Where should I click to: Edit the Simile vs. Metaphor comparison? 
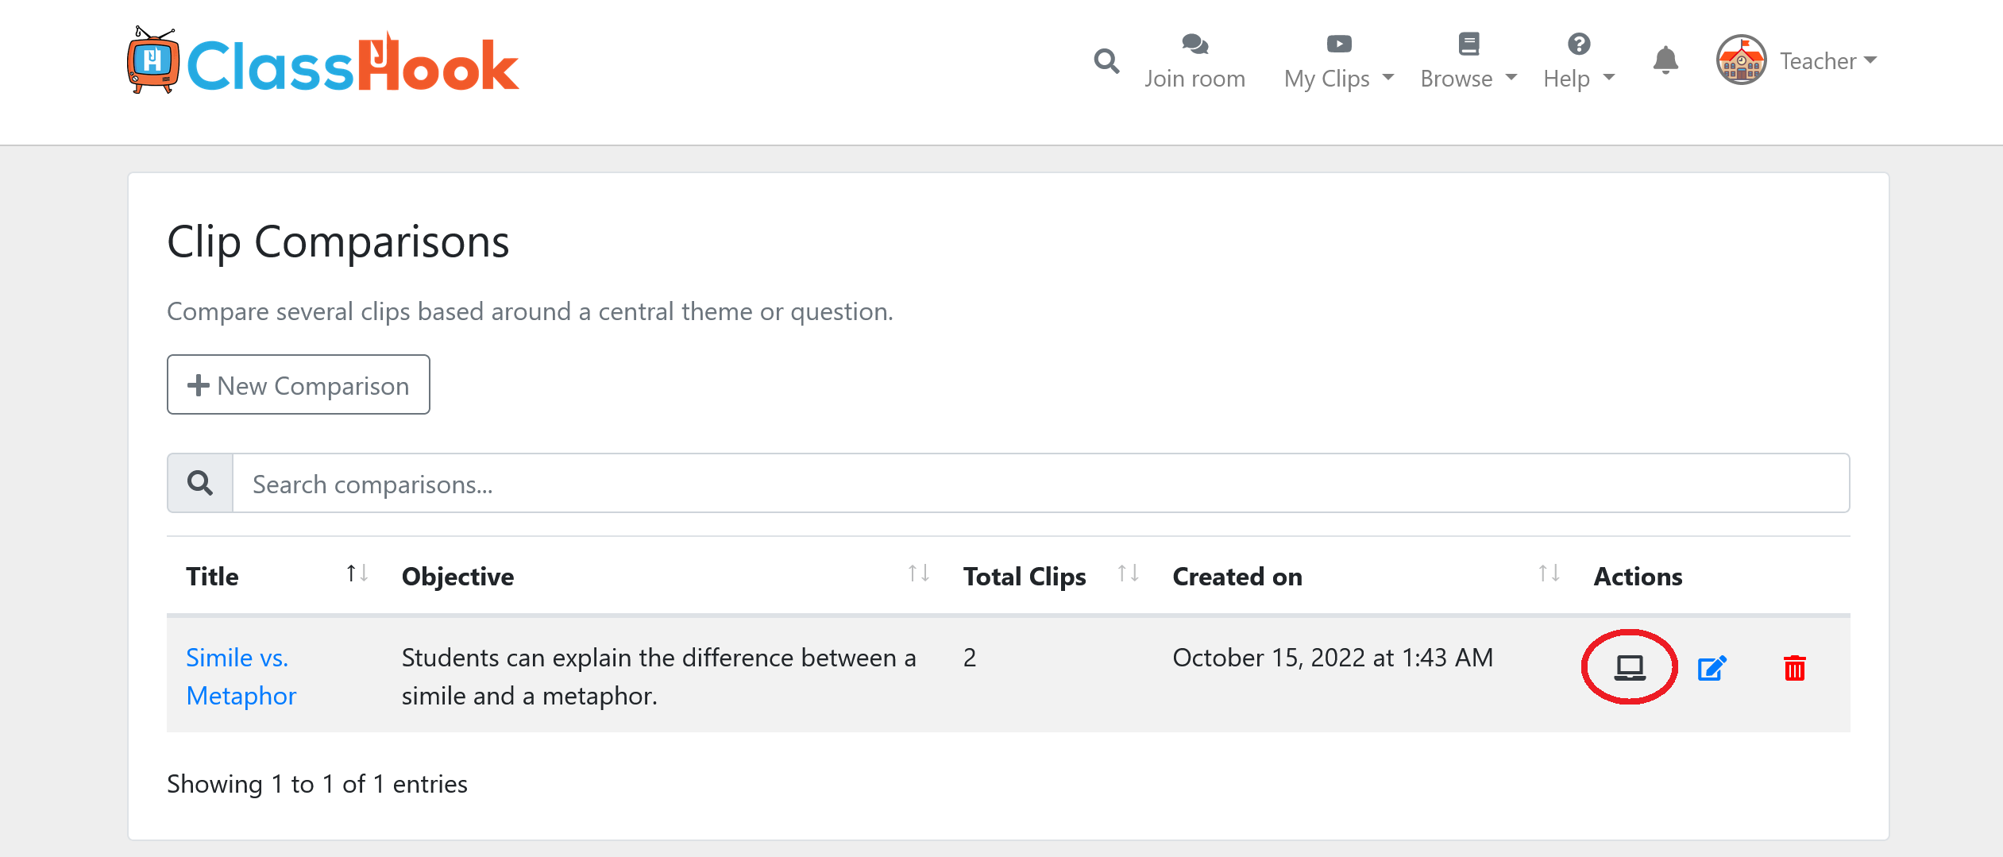1712,668
